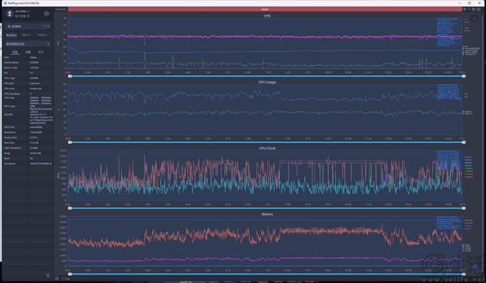Click the right range handle under the FPS chart
486x283 pixels.
[x=464, y=76]
